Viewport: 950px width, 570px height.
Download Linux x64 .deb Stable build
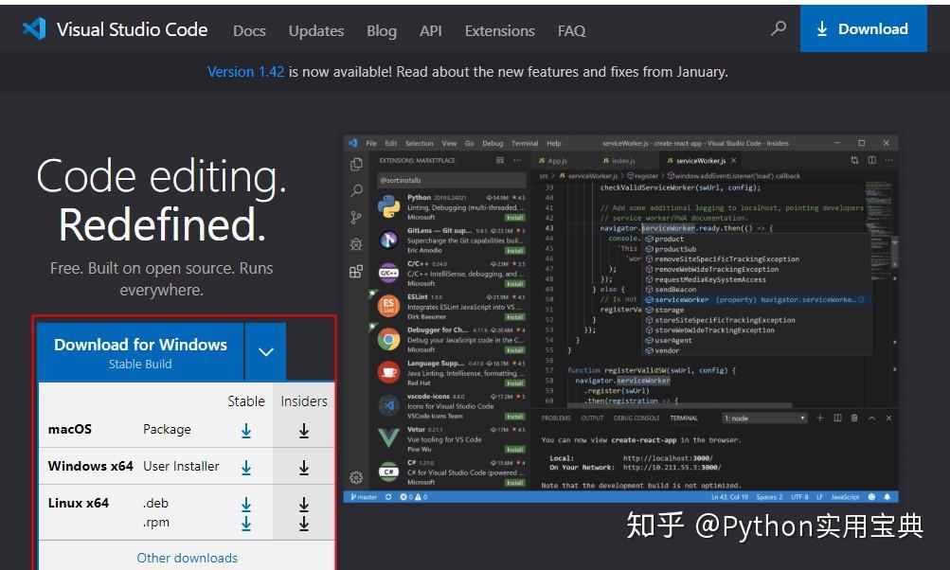point(246,504)
